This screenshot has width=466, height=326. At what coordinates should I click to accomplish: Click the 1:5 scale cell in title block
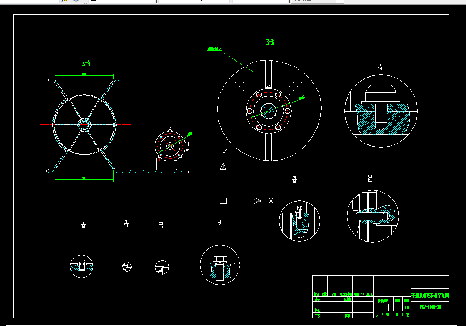[x=407, y=308]
